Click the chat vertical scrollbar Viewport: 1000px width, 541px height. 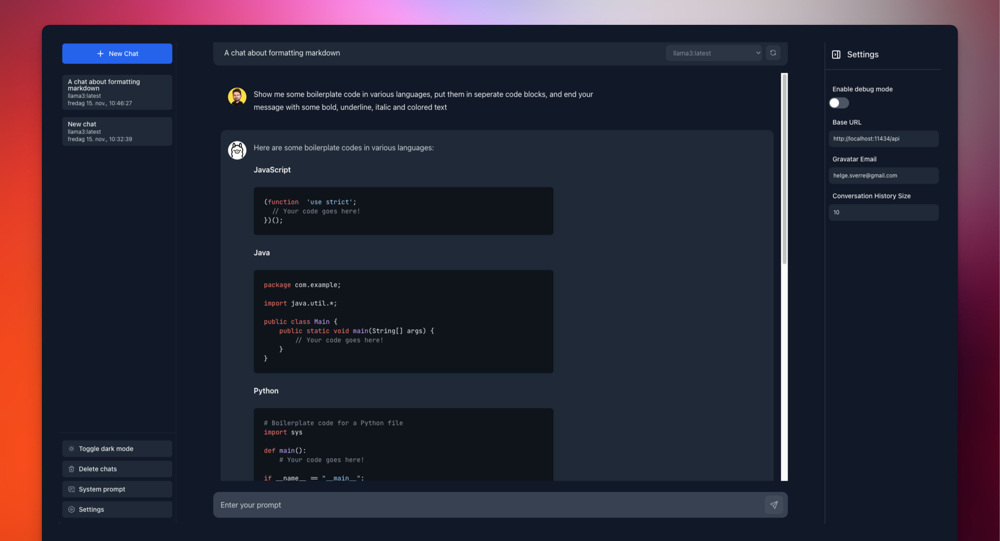[x=785, y=168]
